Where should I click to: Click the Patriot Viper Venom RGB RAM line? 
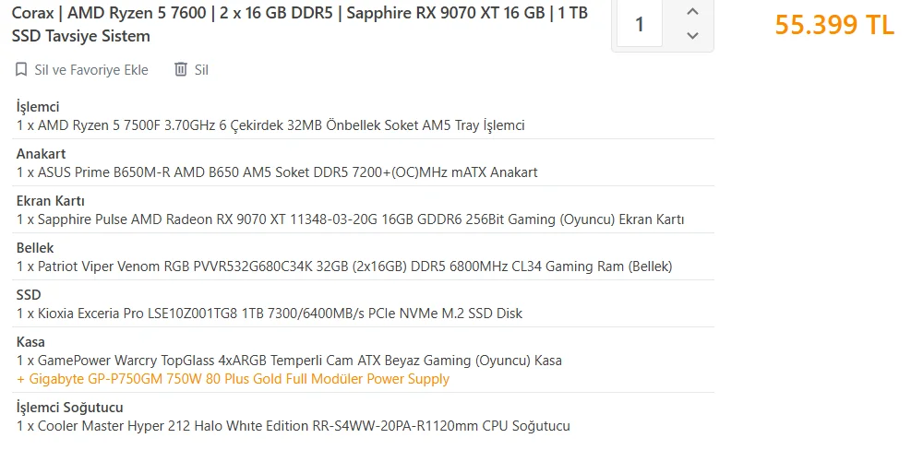point(344,266)
